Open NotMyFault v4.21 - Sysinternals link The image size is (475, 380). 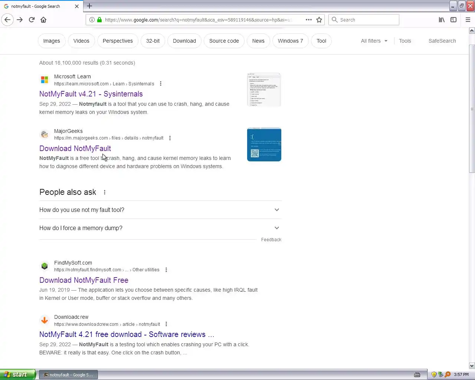coord(91,94)
